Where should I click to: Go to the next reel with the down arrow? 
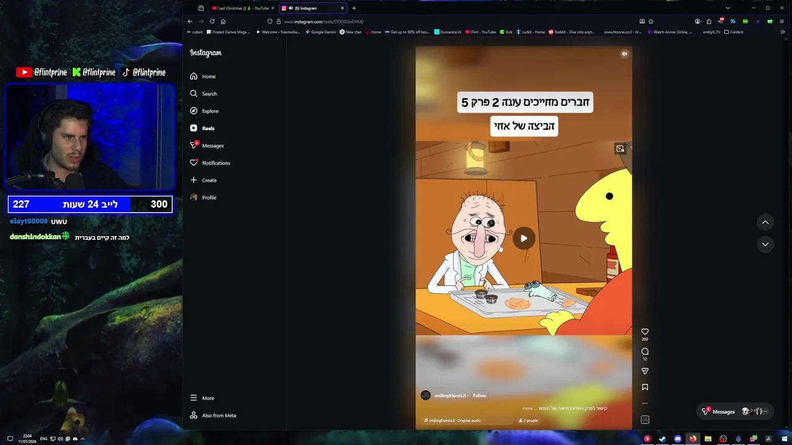(x=765, y=245)
